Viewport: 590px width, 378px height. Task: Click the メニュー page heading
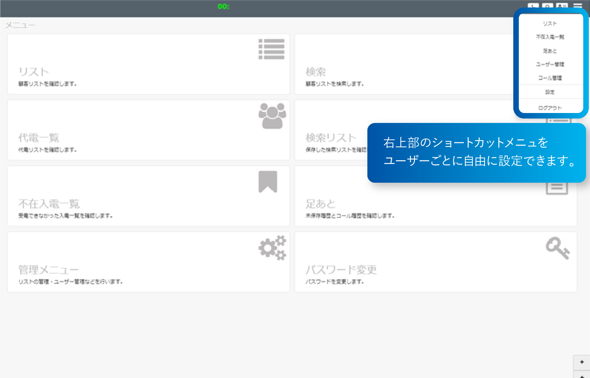point(20,25)
